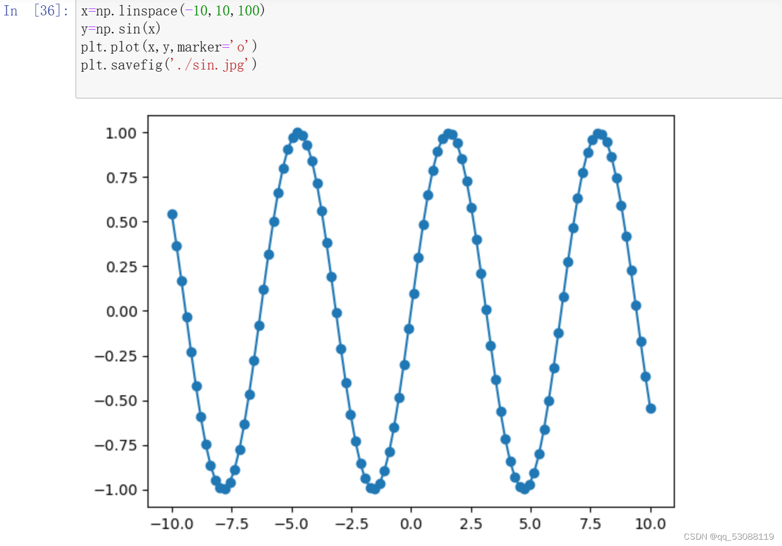This screenshot has height=546, width=782.
Task: Click the 0.0 x-axis tick label
Action: coord(411,524)
